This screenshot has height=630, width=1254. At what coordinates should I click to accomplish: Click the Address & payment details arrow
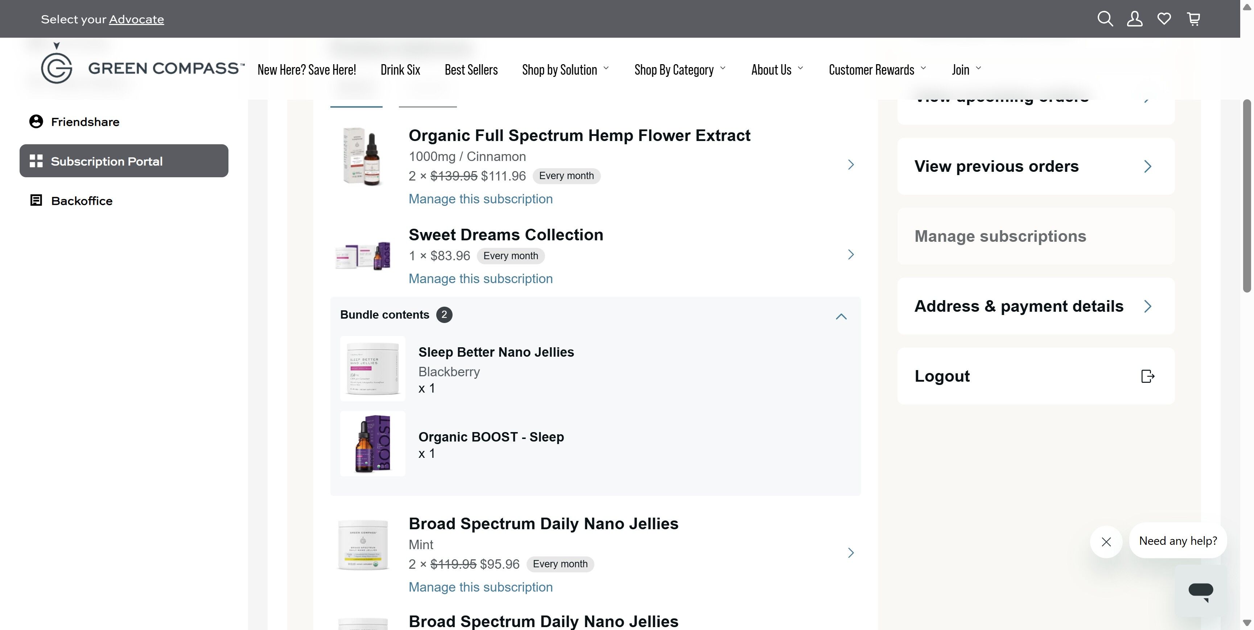(x=1148, y=306)
